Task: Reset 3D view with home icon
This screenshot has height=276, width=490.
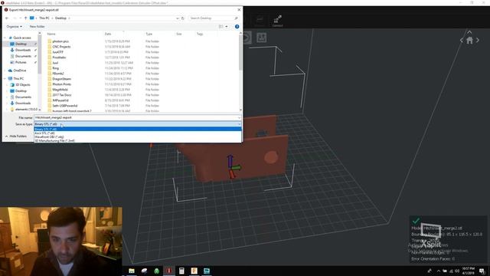Action: click(469, 41)
